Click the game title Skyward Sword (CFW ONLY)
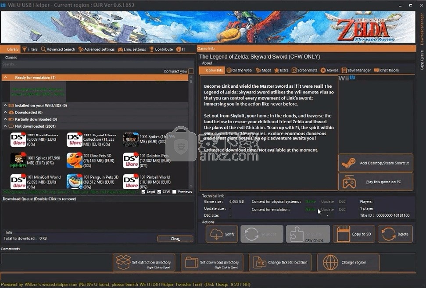 point(260,57)
